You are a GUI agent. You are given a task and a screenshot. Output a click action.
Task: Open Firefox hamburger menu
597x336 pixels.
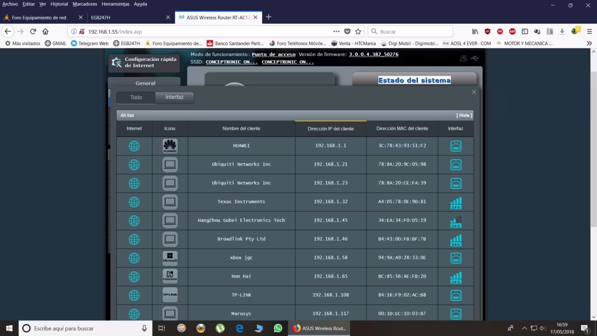[589, 31]
